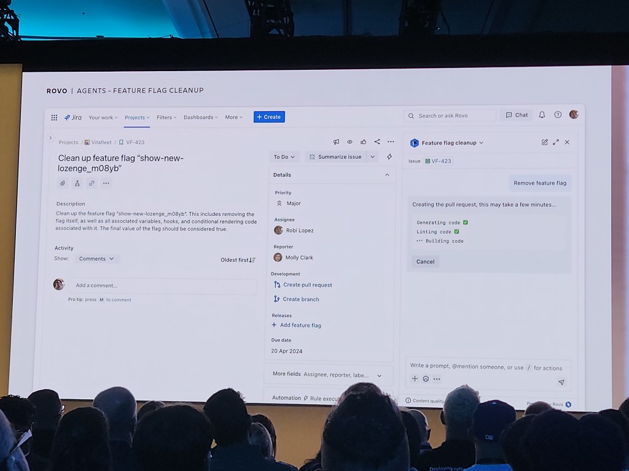Expand the More fields section
The image size is (629, 471).
pyautogui.click(x=379, y=375)
